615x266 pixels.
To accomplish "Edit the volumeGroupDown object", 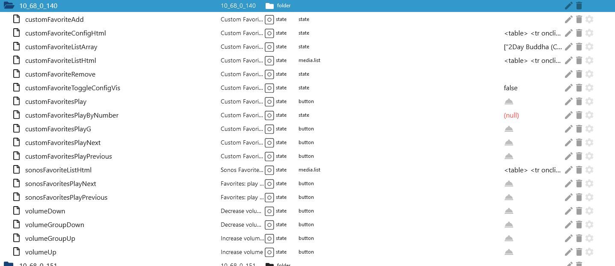I will [568, 225].
